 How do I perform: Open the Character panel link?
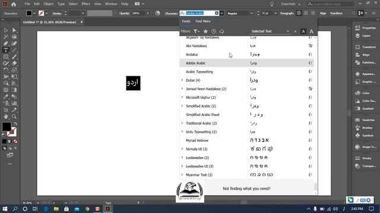(x=171, y=13)
